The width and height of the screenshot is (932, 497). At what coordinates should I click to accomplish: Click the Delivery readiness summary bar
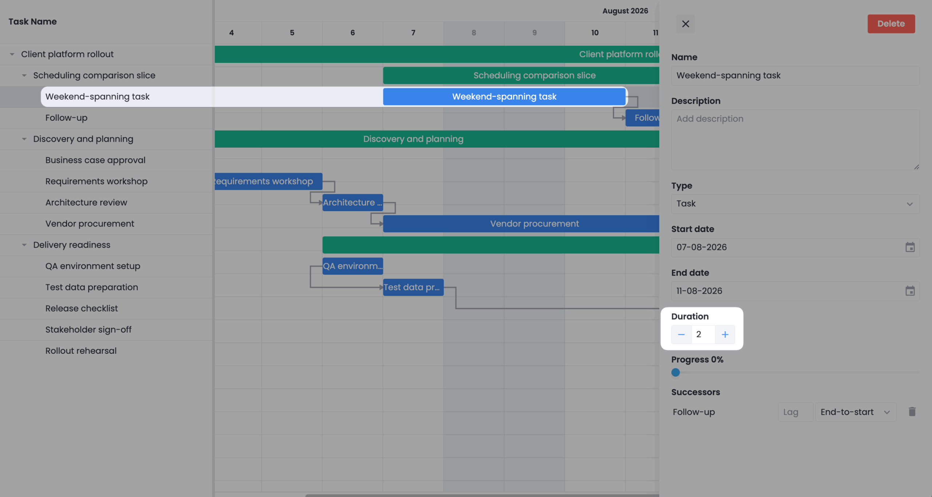491,245
